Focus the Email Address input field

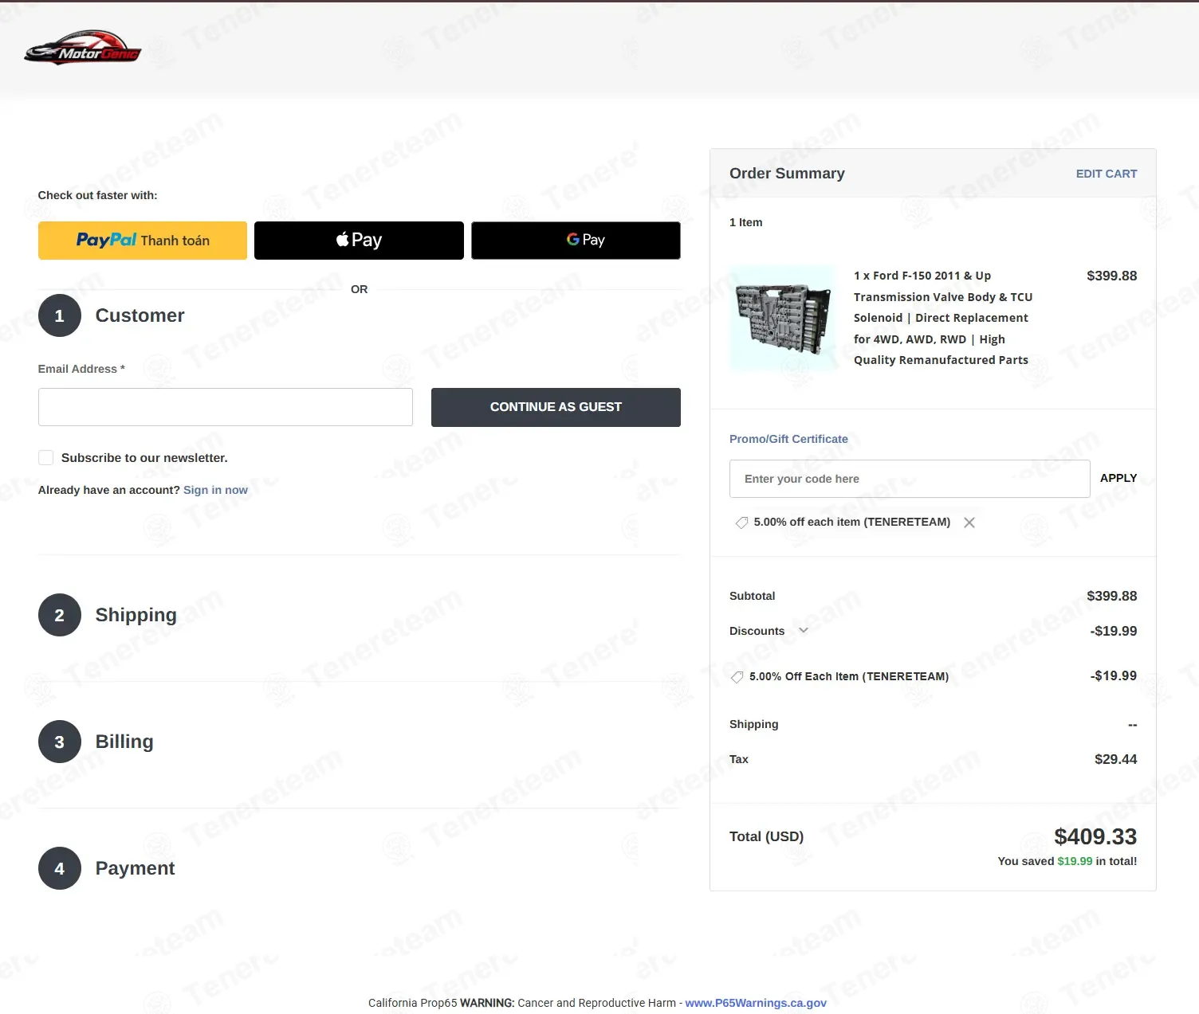tap(226, 407)
